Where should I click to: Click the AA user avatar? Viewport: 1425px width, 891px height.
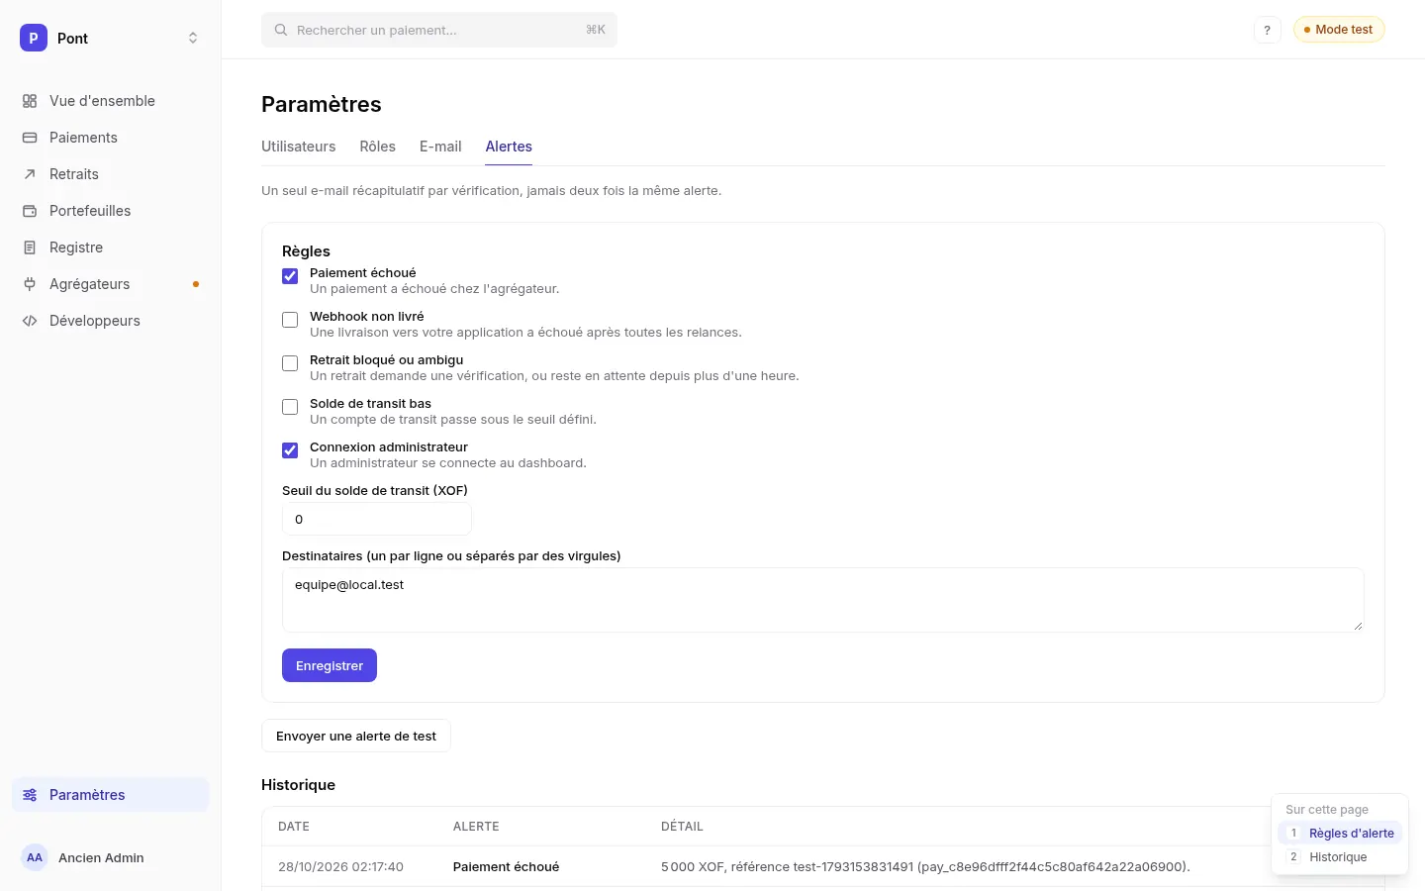tap(35, 857)
